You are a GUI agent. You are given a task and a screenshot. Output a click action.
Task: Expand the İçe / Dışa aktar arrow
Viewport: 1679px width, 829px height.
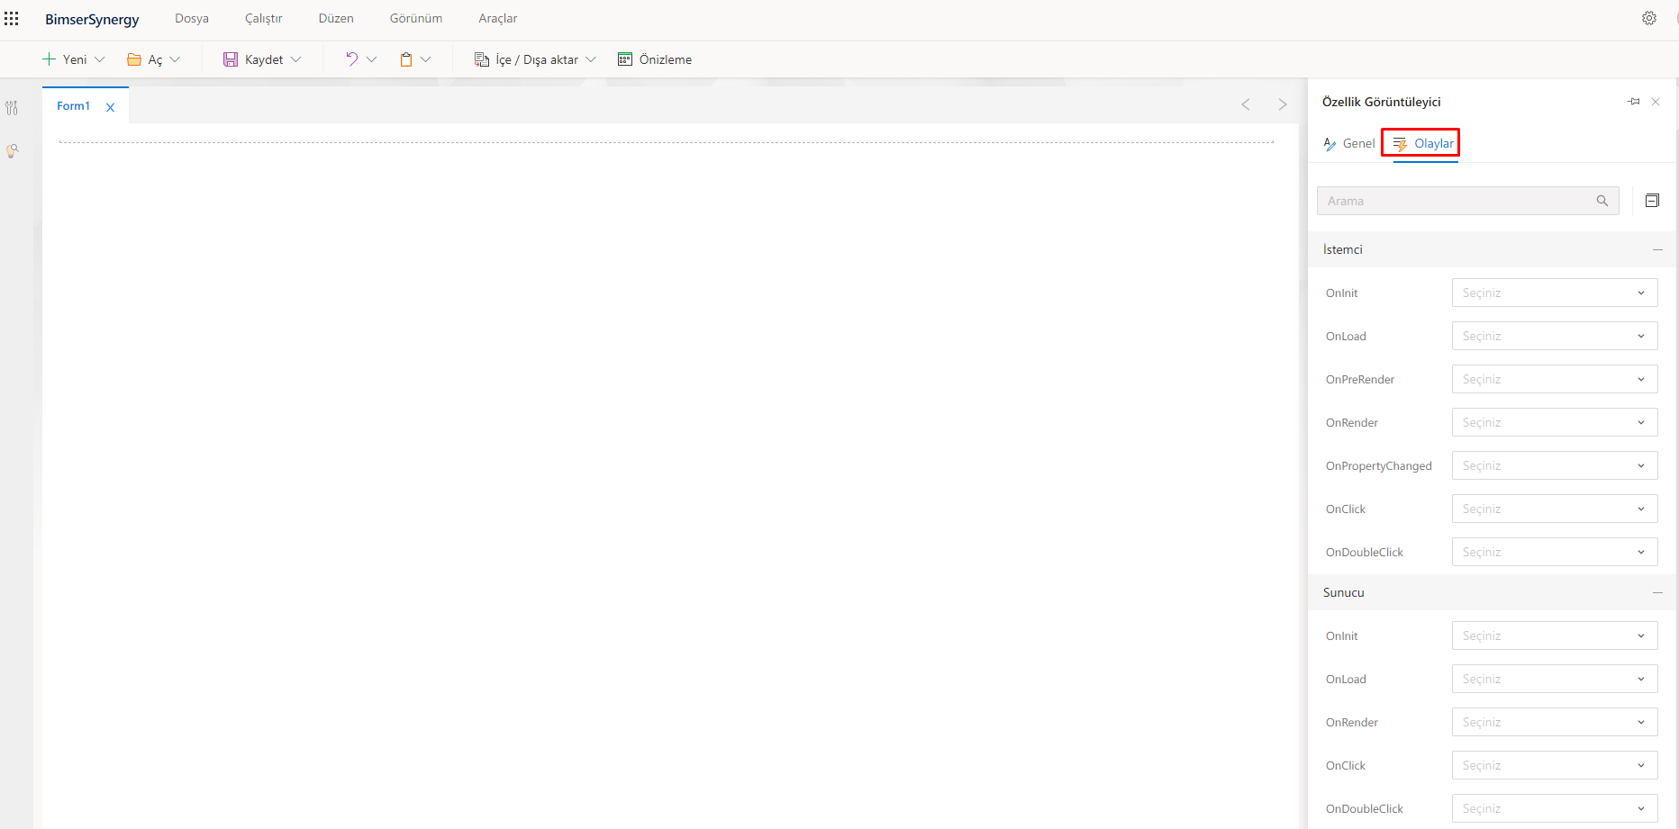(x=591, y=59)
